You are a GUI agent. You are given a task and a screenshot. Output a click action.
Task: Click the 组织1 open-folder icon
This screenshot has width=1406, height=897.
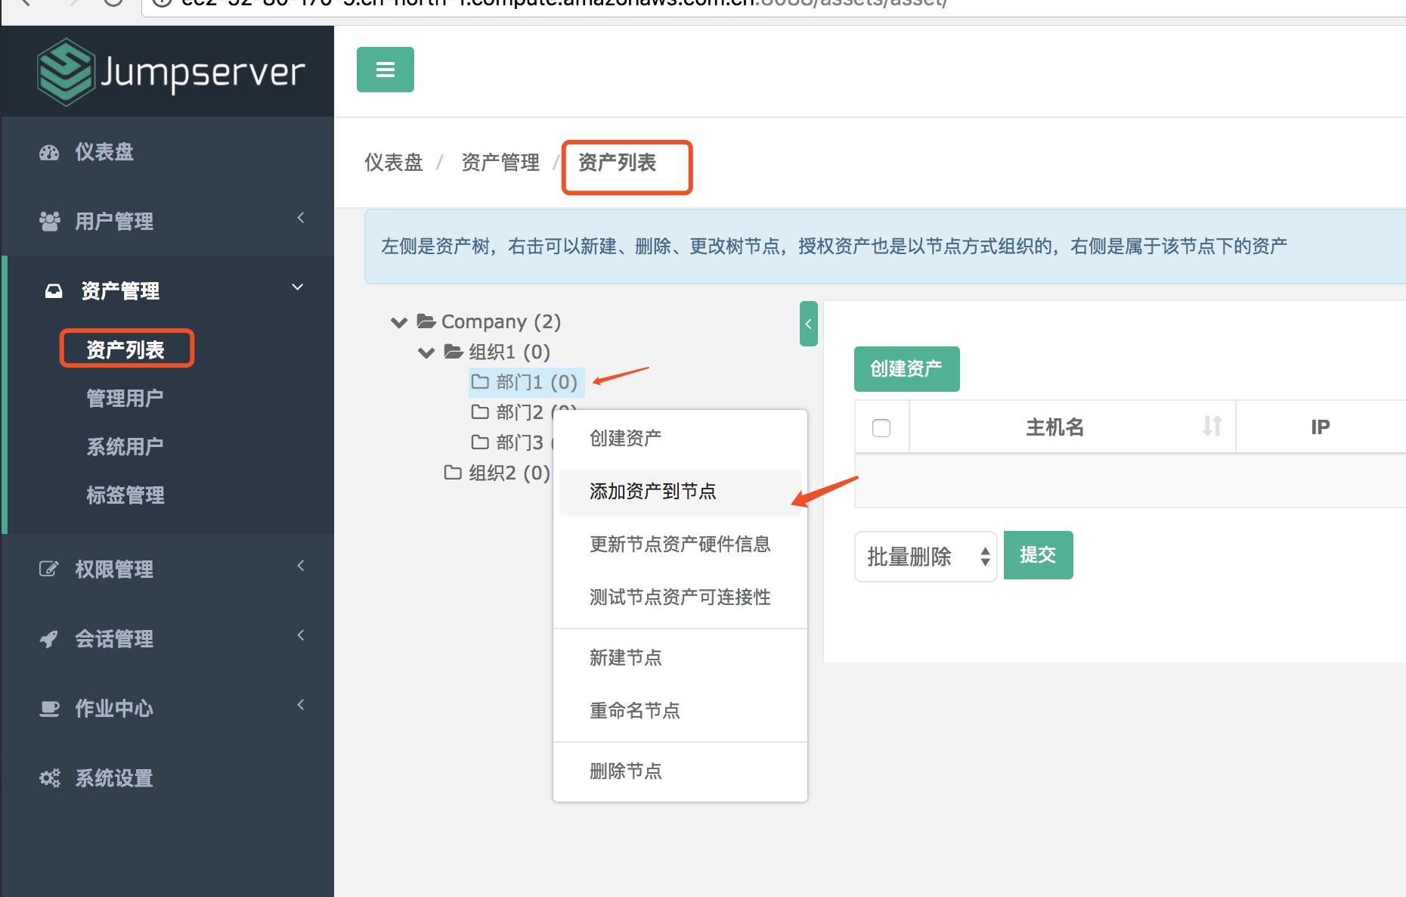[x=454, y=352]
